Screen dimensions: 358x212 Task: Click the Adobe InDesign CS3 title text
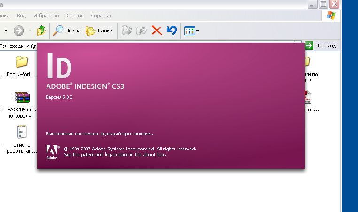tap(85, 86)
